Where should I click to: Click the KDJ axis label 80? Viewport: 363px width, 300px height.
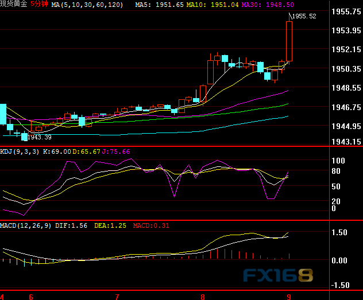tap(336, 171)
